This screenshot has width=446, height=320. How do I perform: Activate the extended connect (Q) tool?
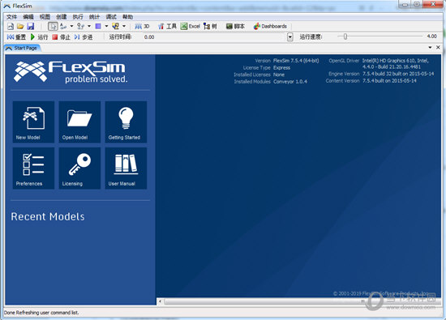coord(81,27)
